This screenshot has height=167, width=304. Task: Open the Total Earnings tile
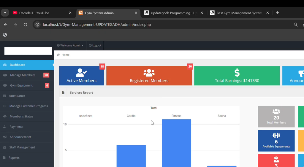[237, 76]
